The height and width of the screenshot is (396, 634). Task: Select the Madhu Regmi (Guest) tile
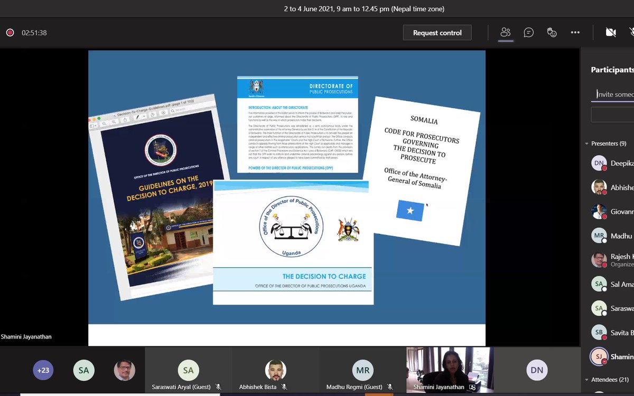pyautogui.click(x=362, y=370)
